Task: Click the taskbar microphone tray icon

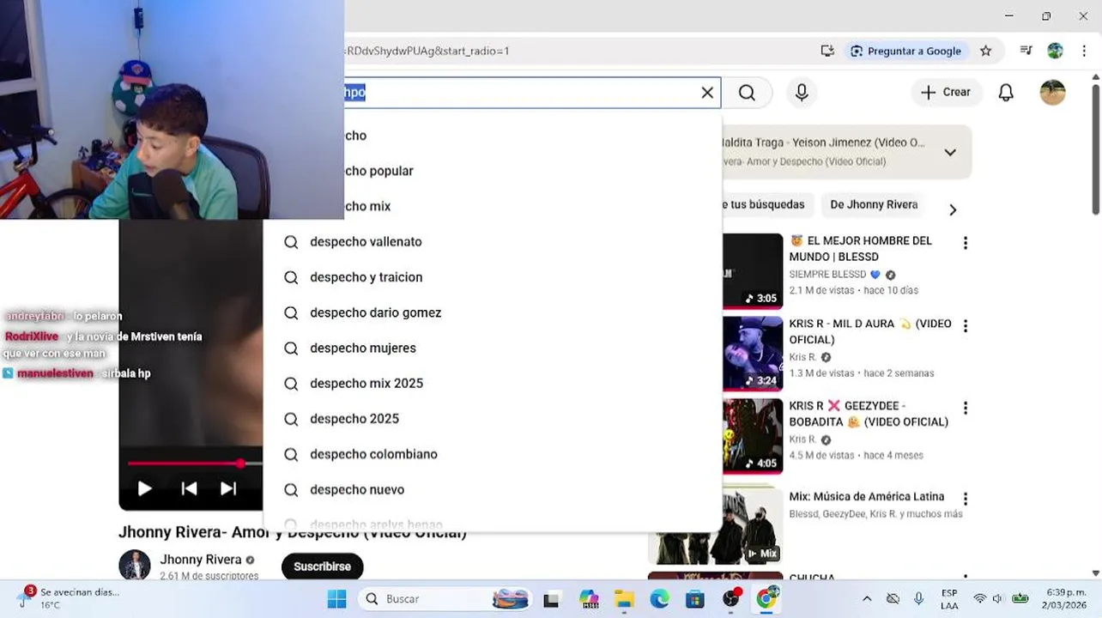Action: click(919, 599)
